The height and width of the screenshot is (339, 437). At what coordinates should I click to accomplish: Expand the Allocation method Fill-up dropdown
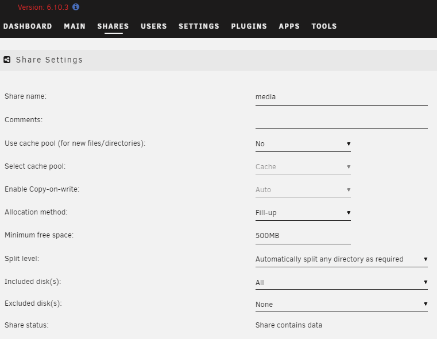coord(303,213)
